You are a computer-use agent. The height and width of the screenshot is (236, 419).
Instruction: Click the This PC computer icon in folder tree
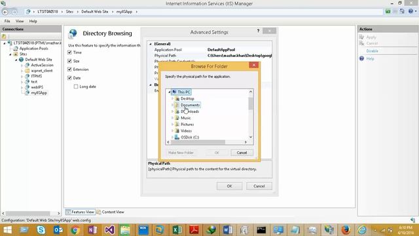click(174, 92)
